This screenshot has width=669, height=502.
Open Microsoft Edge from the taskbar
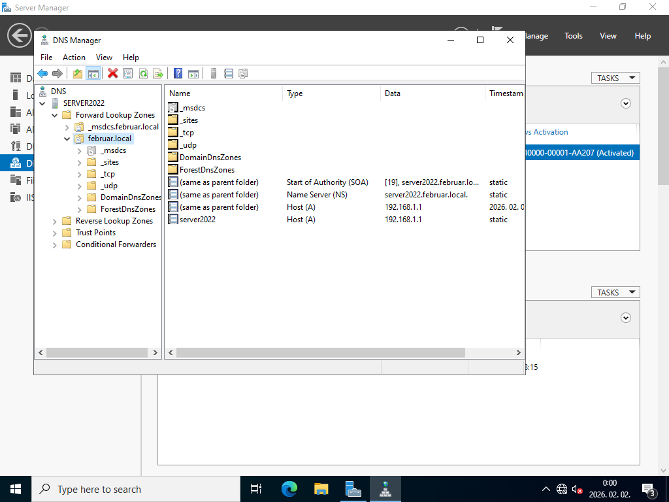(x=289, y=489)
